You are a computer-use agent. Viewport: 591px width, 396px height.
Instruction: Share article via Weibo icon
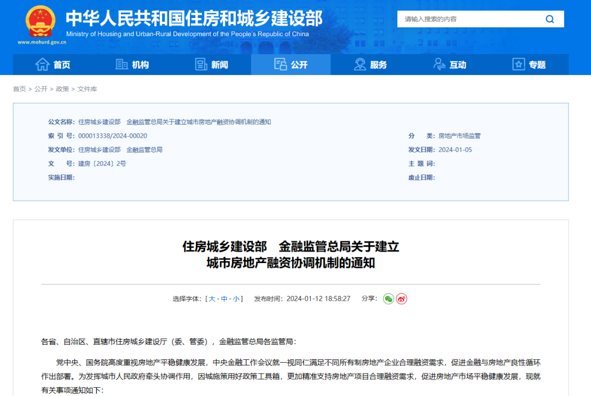[x=402, y=299]
